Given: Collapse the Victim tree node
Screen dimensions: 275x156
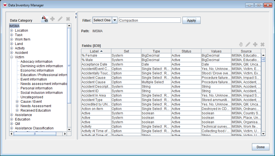Looking at the screenshot, I should click(12, 57).
